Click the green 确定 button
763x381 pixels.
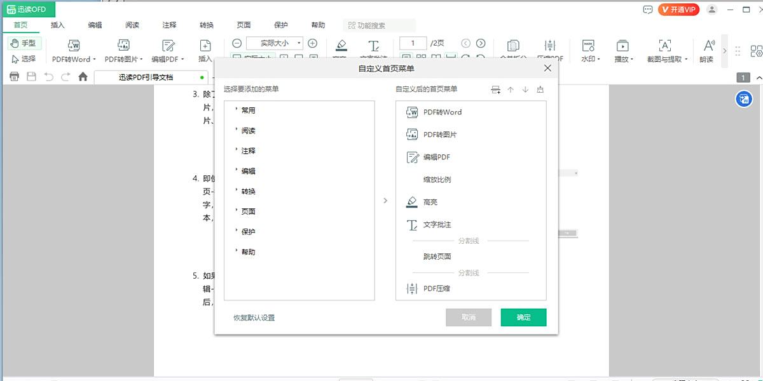[523, 317]
